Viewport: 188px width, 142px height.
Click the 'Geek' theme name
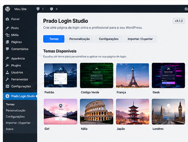click(156, 92)
